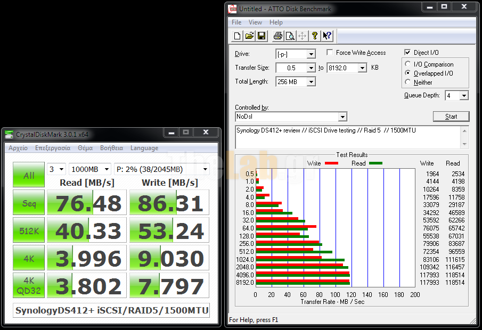482x330 pixels.
Task: Select the Neither radio button
Action: tap(408, 82)
